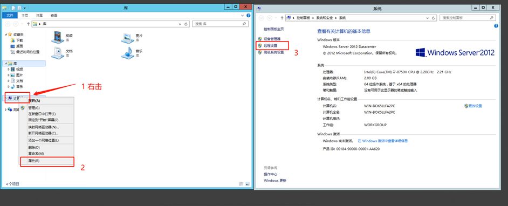Open 操作中心 under 另请参阅
Screen dimensions: 508x206
[271, 174]
